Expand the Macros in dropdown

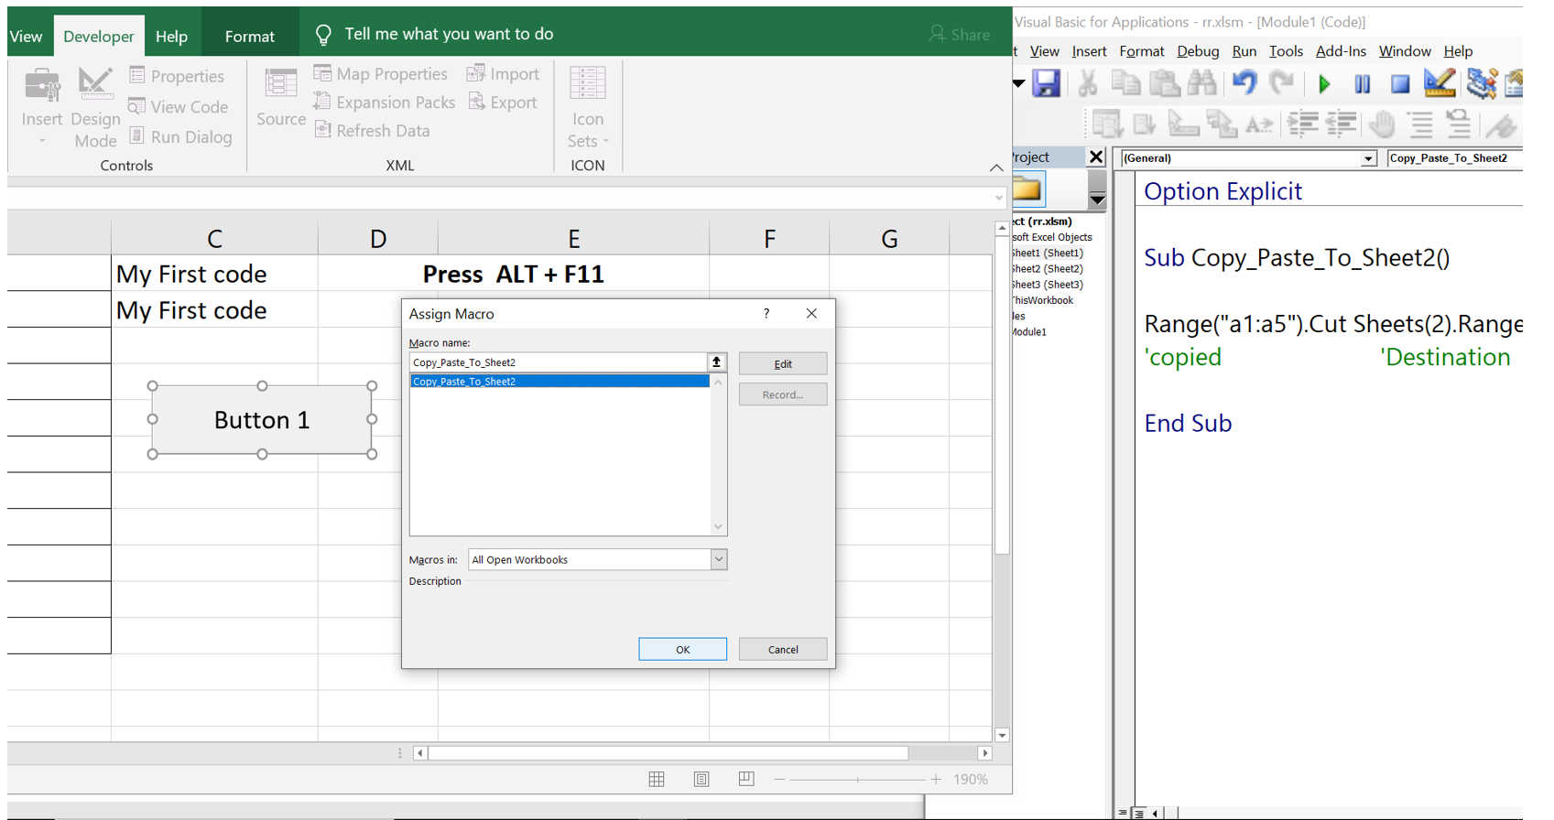719,559
